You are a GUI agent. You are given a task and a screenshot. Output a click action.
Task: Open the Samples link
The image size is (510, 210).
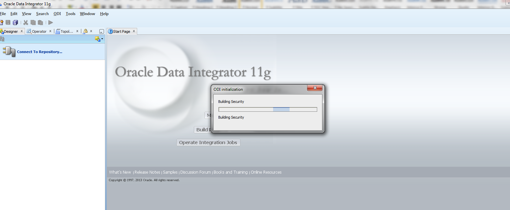point(170,172)
